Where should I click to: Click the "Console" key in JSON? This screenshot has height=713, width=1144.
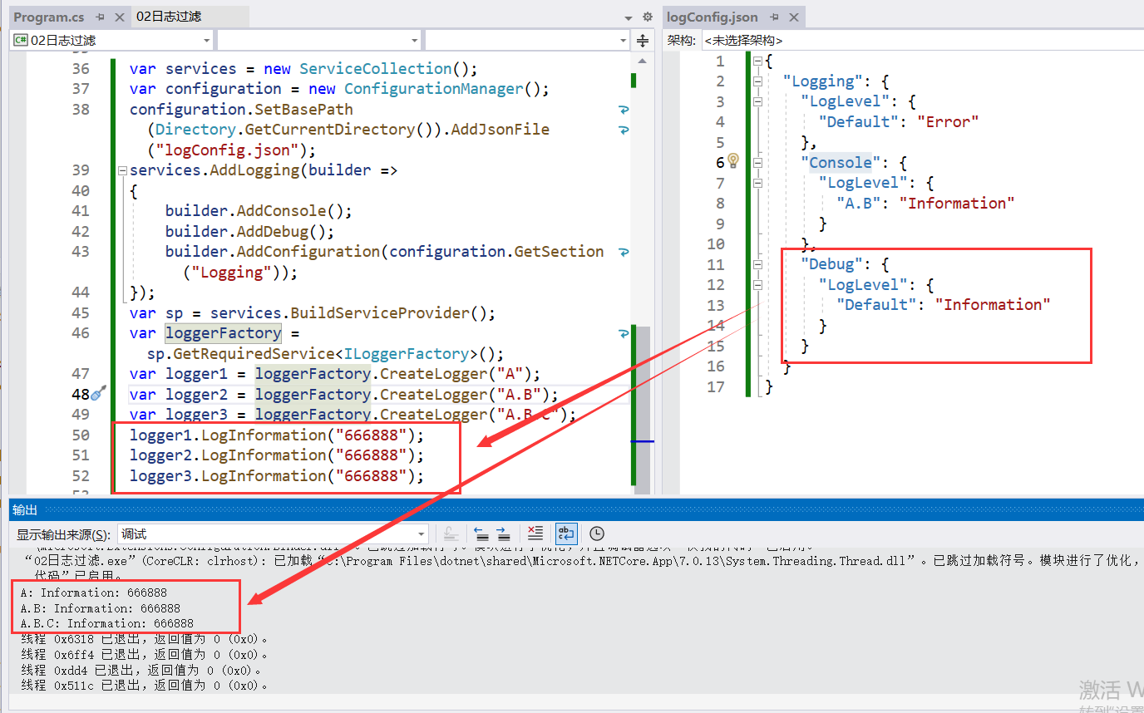click(x=841, y=163)
